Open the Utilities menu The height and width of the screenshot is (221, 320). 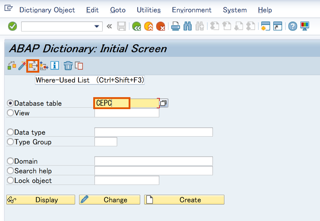[x=148, y=10]
